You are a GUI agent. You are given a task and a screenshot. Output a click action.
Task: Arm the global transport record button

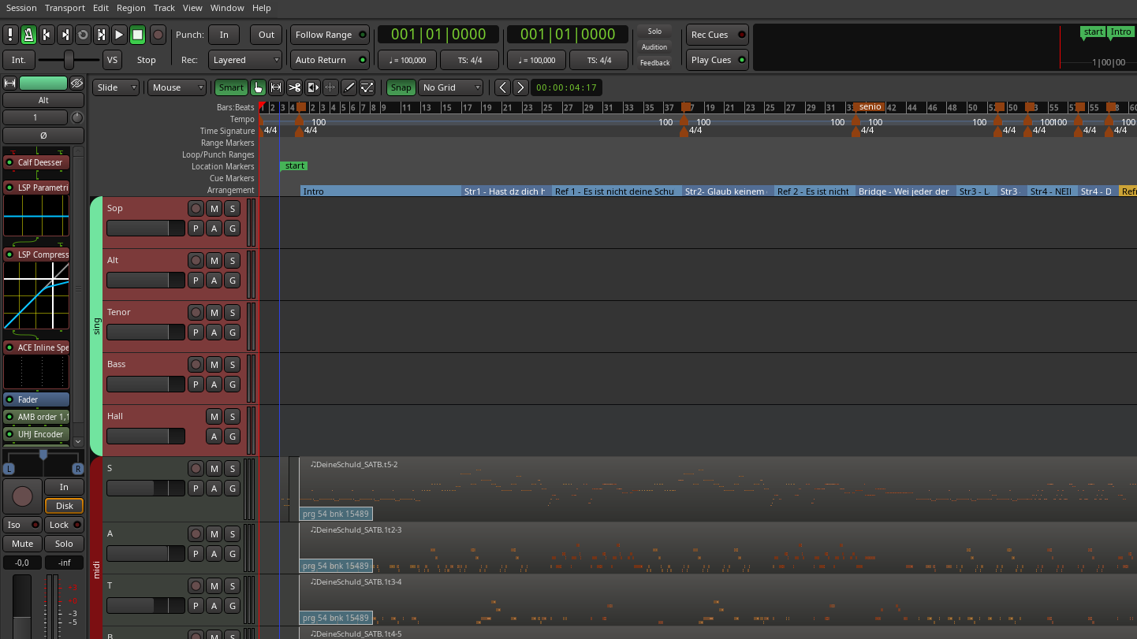coord(158,35)
